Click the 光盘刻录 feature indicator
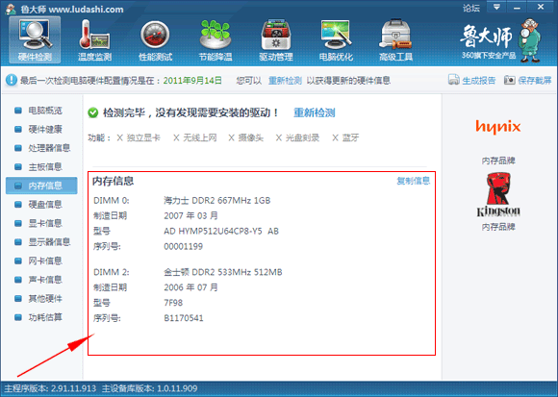This screenshot has height=397, width=558. 298,137
